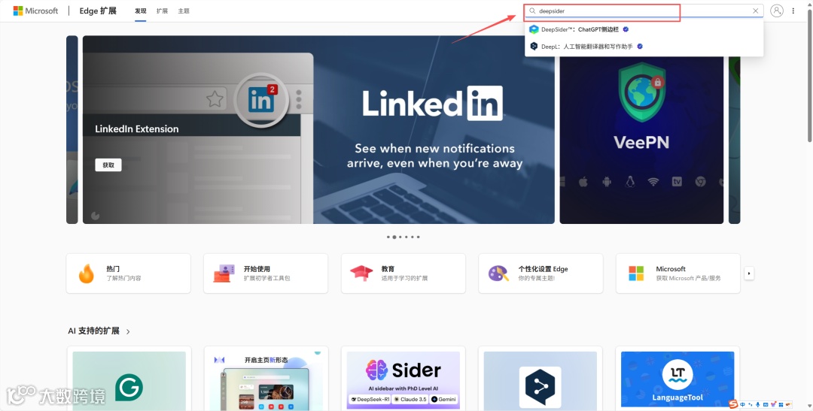
Task: Click the DeepSeek-R1 label on Sider card
Action: (370, 399)
